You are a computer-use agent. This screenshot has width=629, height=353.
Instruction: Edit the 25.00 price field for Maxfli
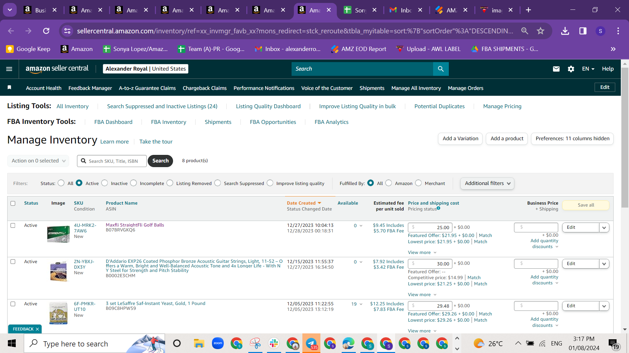(430, 227)
